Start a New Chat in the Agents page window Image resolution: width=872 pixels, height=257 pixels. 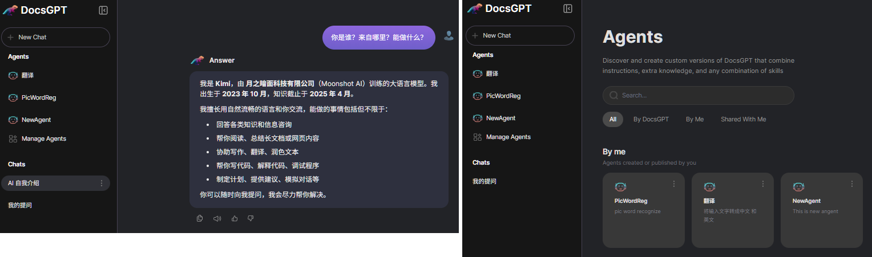point(520,35)
